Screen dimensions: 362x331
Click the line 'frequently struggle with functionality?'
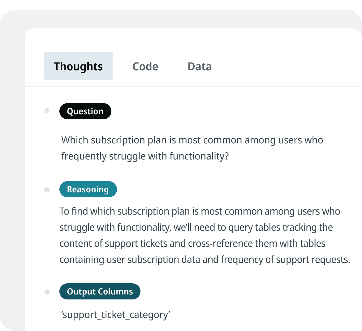point(145,156)
